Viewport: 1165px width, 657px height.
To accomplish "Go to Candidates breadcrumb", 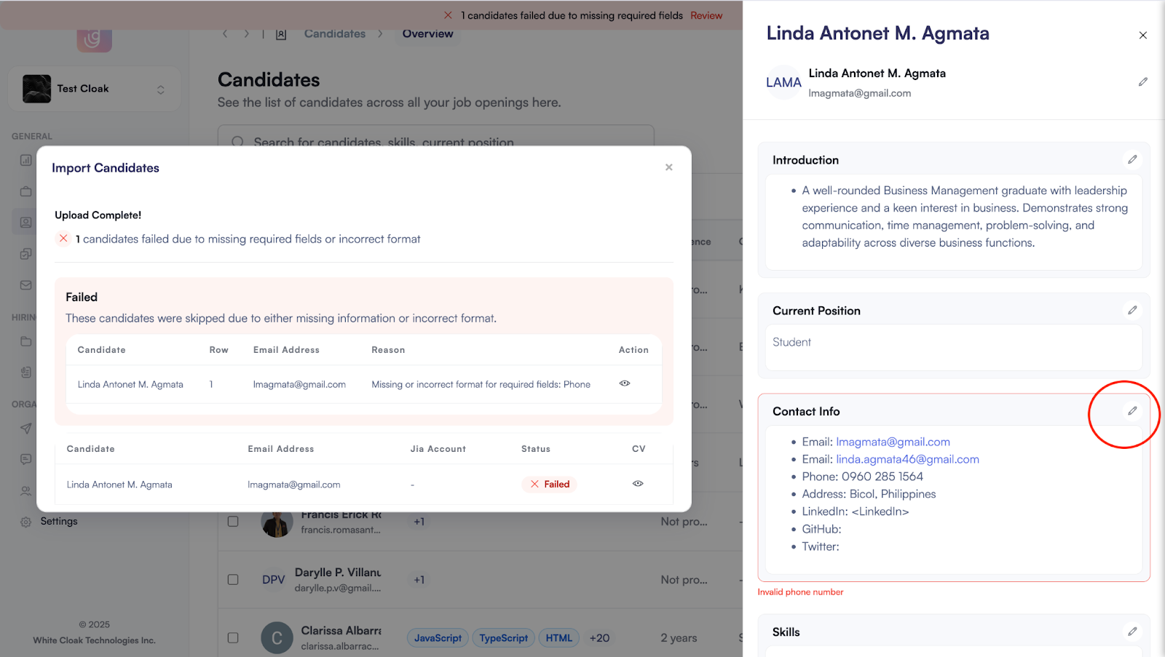I will point(335,33).
